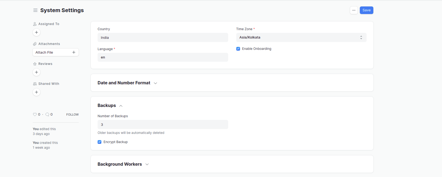Click the plus icon under Assigned To
The width and height of the screenshot is (442, 177).
pos(36,32)
